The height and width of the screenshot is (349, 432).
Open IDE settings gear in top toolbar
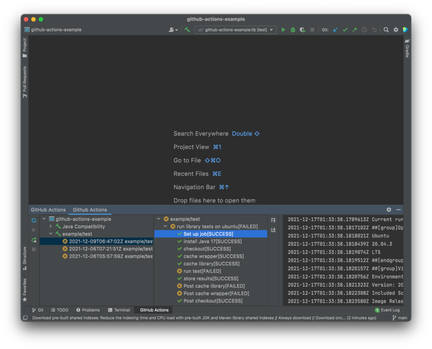396,30
